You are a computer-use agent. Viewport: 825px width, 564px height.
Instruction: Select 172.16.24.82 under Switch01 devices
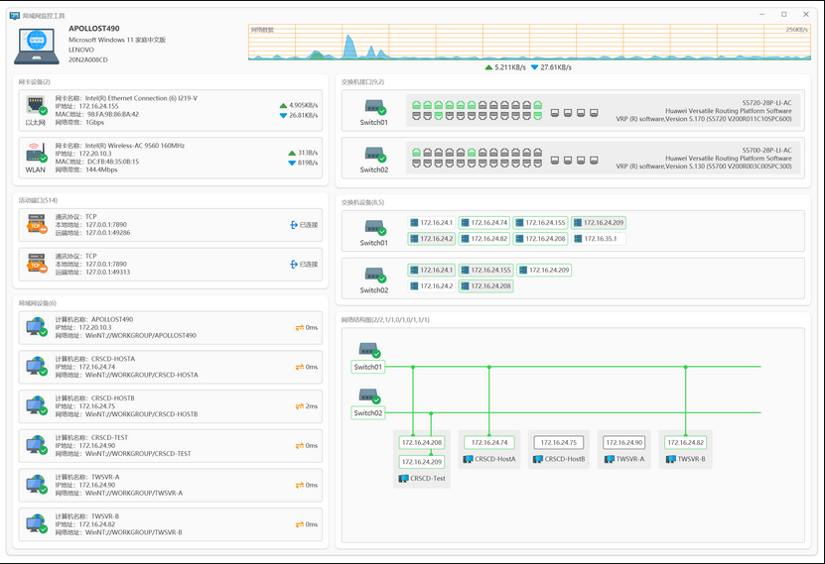484,239
